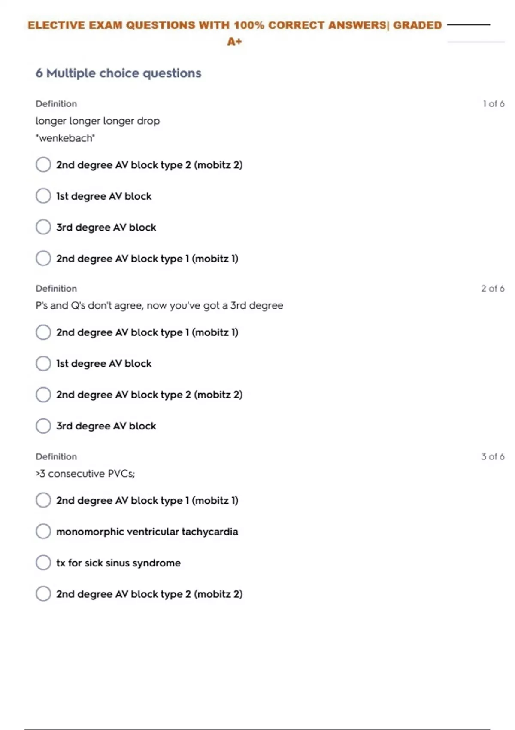The width and height of the screenshot is (515, 730).
Task: Click the '>3 consecutive PVCs' definition text
Action: (x=85, y=474)
